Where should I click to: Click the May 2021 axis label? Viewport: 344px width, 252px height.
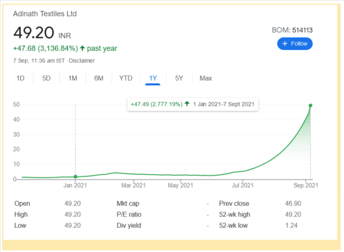[x=180, y=185]
